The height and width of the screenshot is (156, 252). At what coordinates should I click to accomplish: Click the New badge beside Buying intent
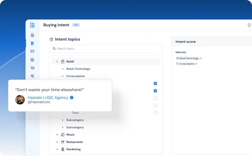pos(76,25)
